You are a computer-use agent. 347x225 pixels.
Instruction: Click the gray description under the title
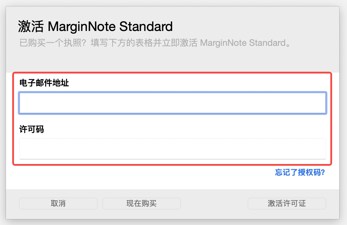155,43
